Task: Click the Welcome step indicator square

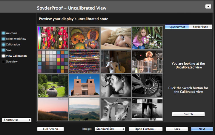Action: coord(4,33)
